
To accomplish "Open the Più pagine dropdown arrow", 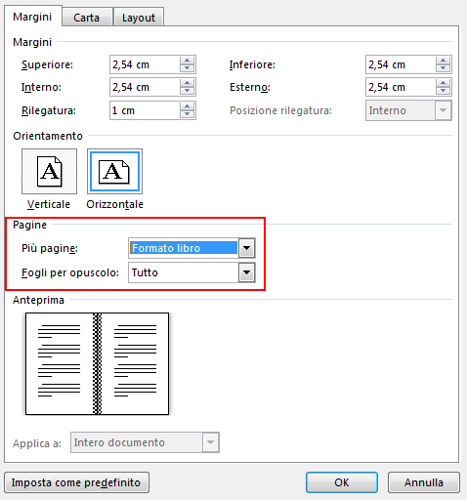I will (x=246, y=248).
